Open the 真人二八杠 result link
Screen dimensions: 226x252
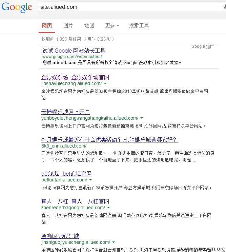pyautogui.click(x=75, y=201)
